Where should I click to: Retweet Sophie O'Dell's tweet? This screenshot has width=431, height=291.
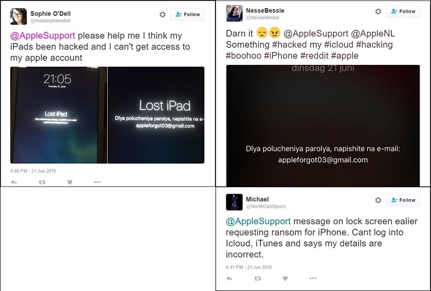42,182
